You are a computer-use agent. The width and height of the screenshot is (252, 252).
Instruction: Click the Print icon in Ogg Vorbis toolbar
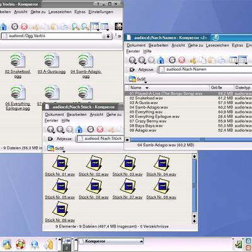click(x=64, y=26)
